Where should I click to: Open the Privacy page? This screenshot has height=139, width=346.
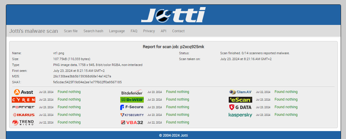pyautogui.click(x=149, y=31)
